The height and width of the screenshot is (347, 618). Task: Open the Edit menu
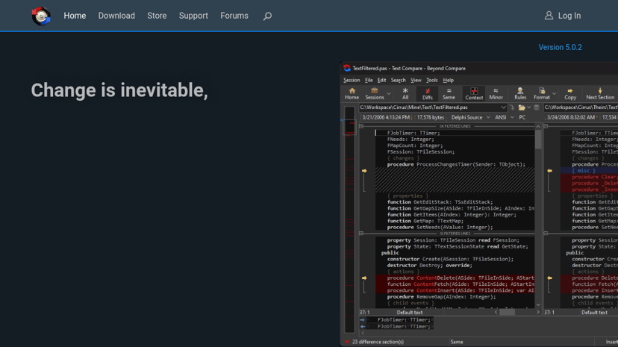point(381,80)
